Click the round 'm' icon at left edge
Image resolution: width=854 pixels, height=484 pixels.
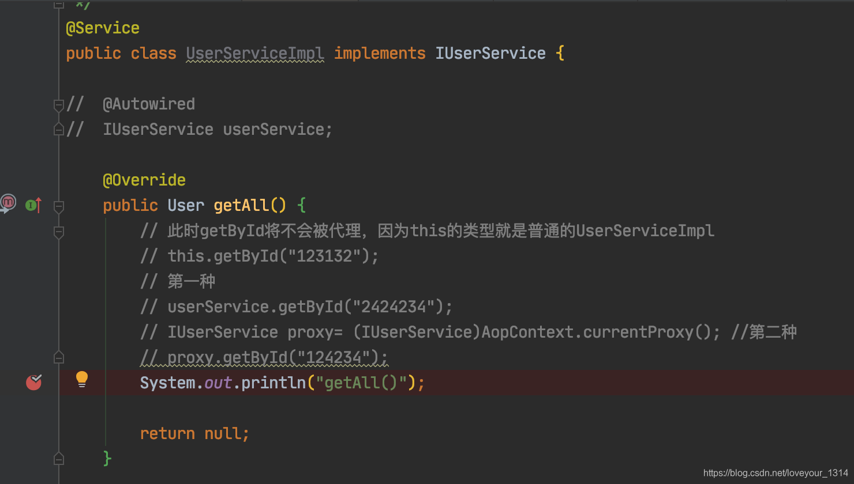pyautogui.click(x=8, y=203)
